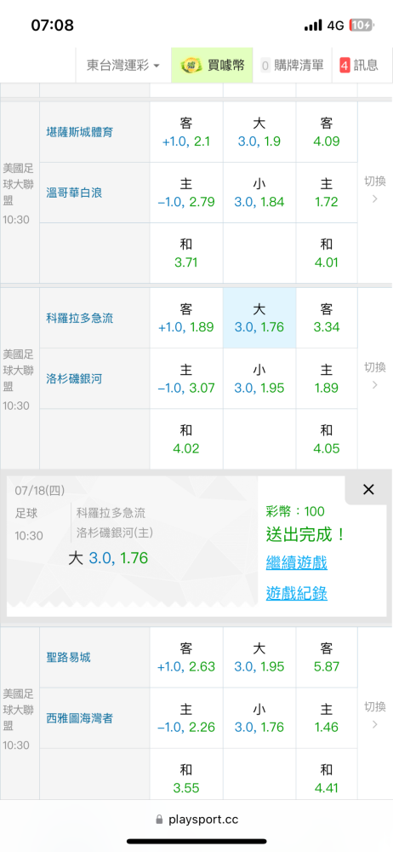This screenshot has height=852, width=393.
Task: Tap the 彩幣：100 amount text
Action: point(295,511)
